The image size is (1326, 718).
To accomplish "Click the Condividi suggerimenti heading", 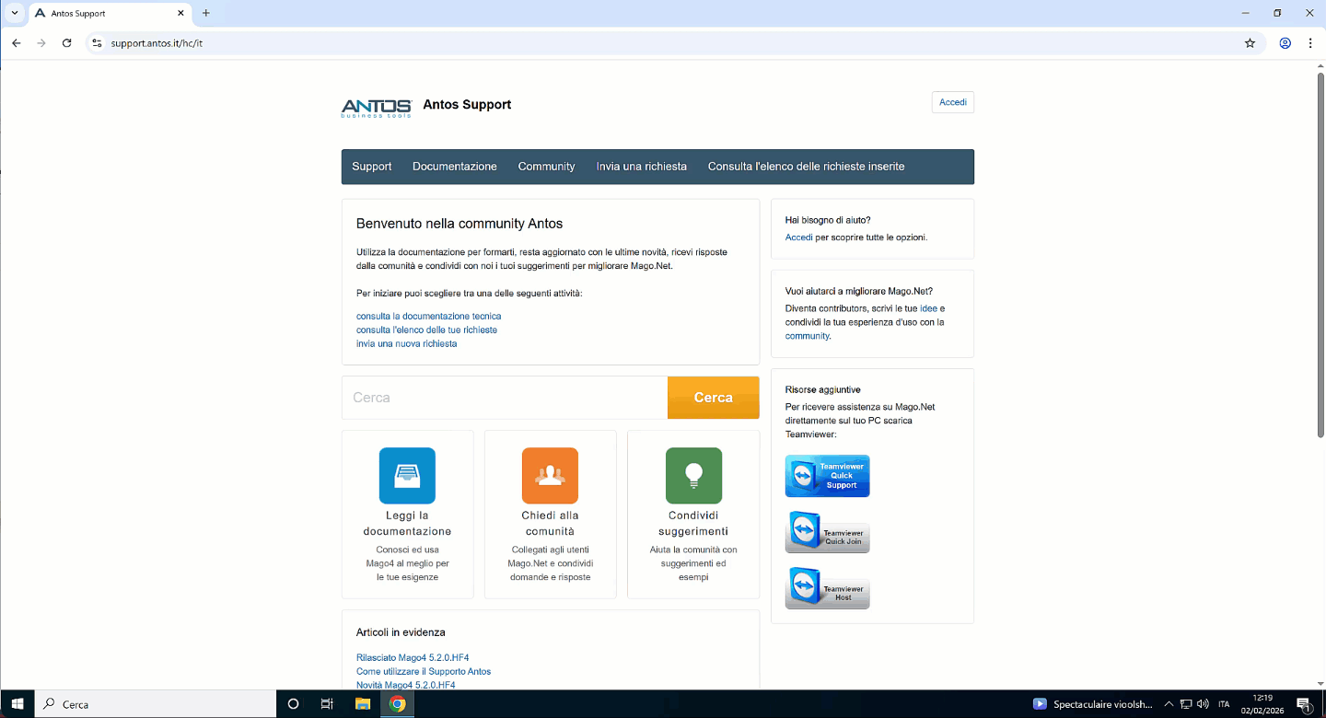I will pyautogui.click(x=693, y=523).
